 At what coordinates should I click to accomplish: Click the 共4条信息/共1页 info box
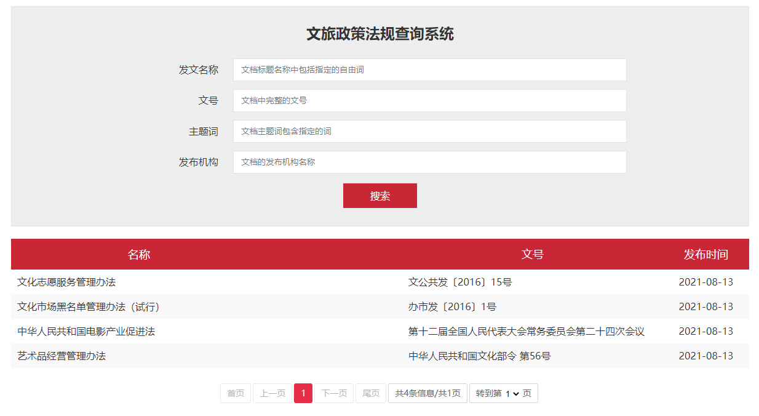coord(427,394)
